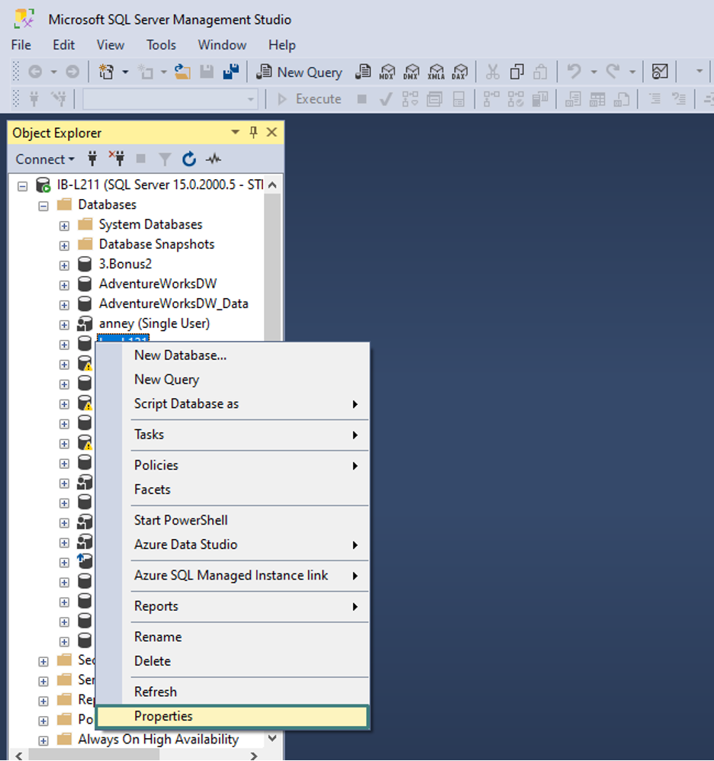Click the Activity Monitor pulse icon
This screenshot has height=761, width=714.
point(214,159)
